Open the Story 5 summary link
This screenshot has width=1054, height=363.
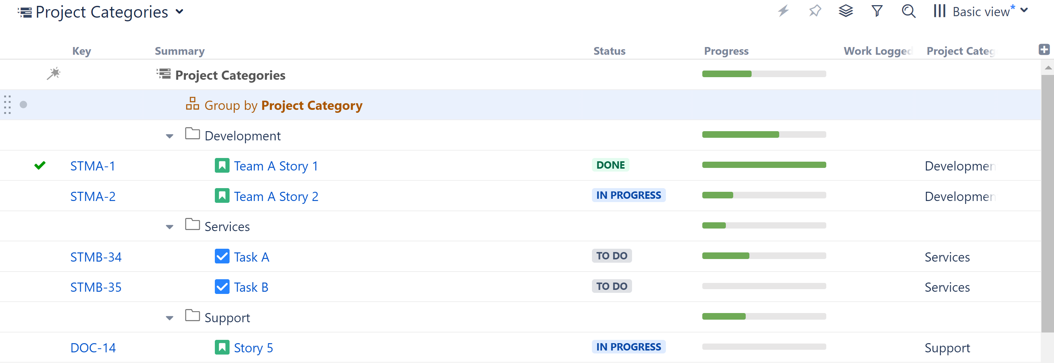coord(253,348)
